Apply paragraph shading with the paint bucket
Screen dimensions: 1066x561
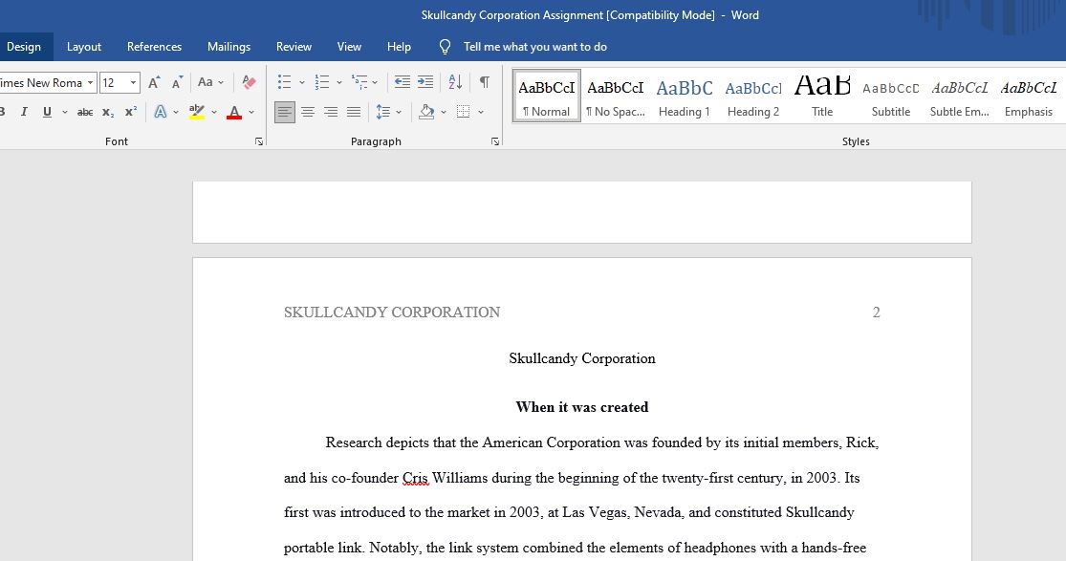426,112
